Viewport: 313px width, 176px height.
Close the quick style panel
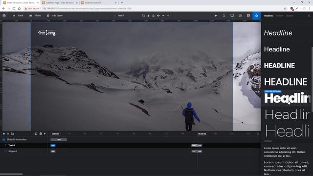[x=309, y=16]
